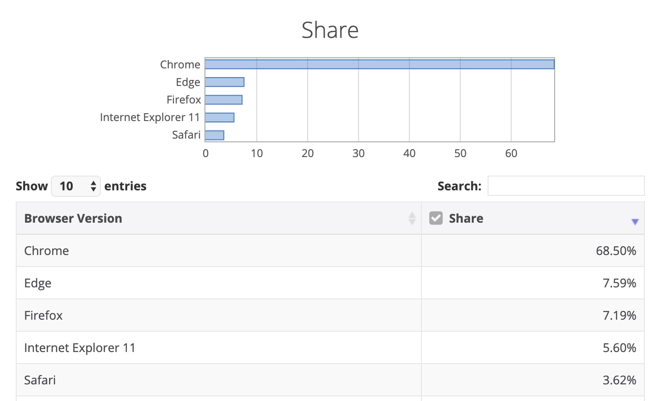This screenshot has width=668, height=401.
Task: Toggle the checkbox in the Share column header
Action: point(435,218)
